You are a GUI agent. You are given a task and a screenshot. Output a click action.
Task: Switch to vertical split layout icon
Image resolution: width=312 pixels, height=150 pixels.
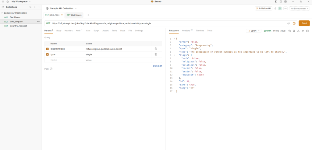click(285, 2)
